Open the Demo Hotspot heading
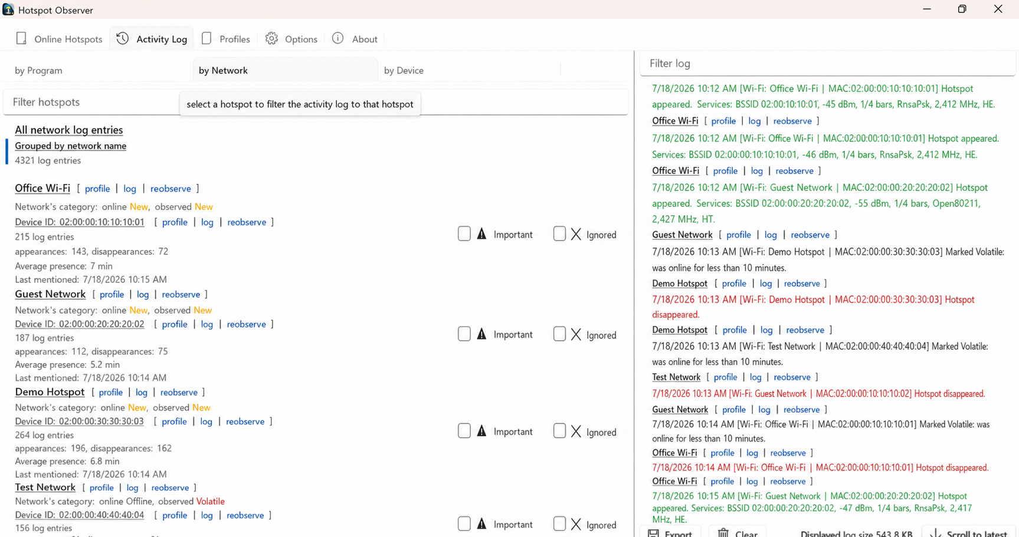The height and width of the screenshot is (537, 1019). (x=50, y=391)
